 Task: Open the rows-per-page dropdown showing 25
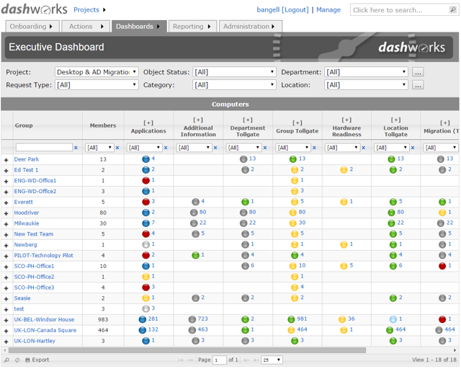click(272, 360)
